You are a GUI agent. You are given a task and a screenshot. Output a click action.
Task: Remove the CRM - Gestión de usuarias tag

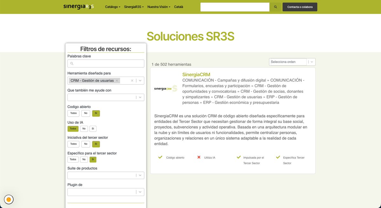[x=117, y=81]
